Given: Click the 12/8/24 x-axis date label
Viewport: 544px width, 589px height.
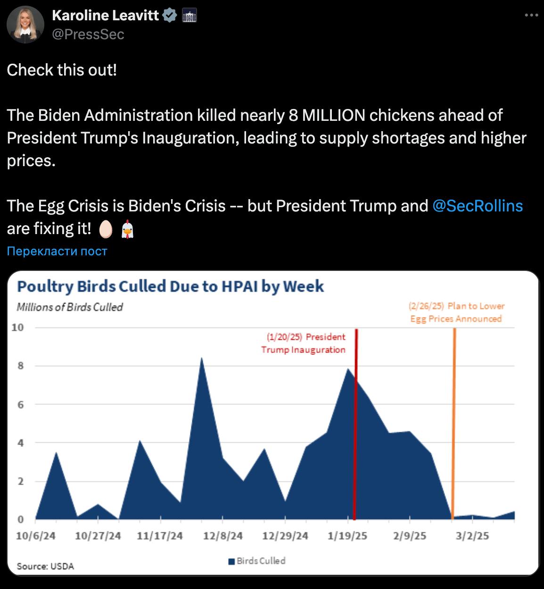Looking at the screenshot, I should tap(223, 536).
